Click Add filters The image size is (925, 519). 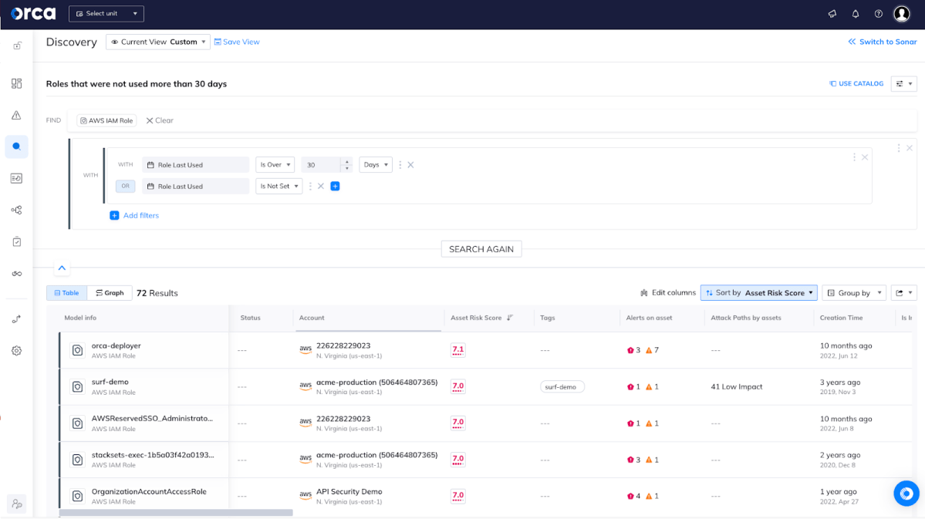(134, 216)
